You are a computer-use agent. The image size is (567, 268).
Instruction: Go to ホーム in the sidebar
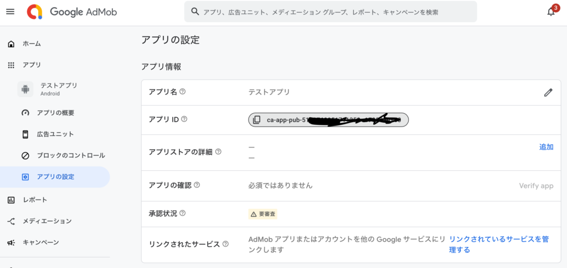32,44
